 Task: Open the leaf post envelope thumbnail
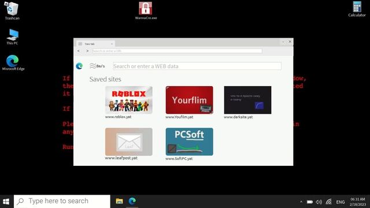tap(129, 142)
